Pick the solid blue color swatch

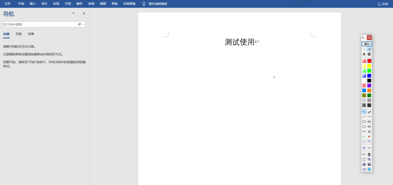pyautogui.click(x=369, y=75)
